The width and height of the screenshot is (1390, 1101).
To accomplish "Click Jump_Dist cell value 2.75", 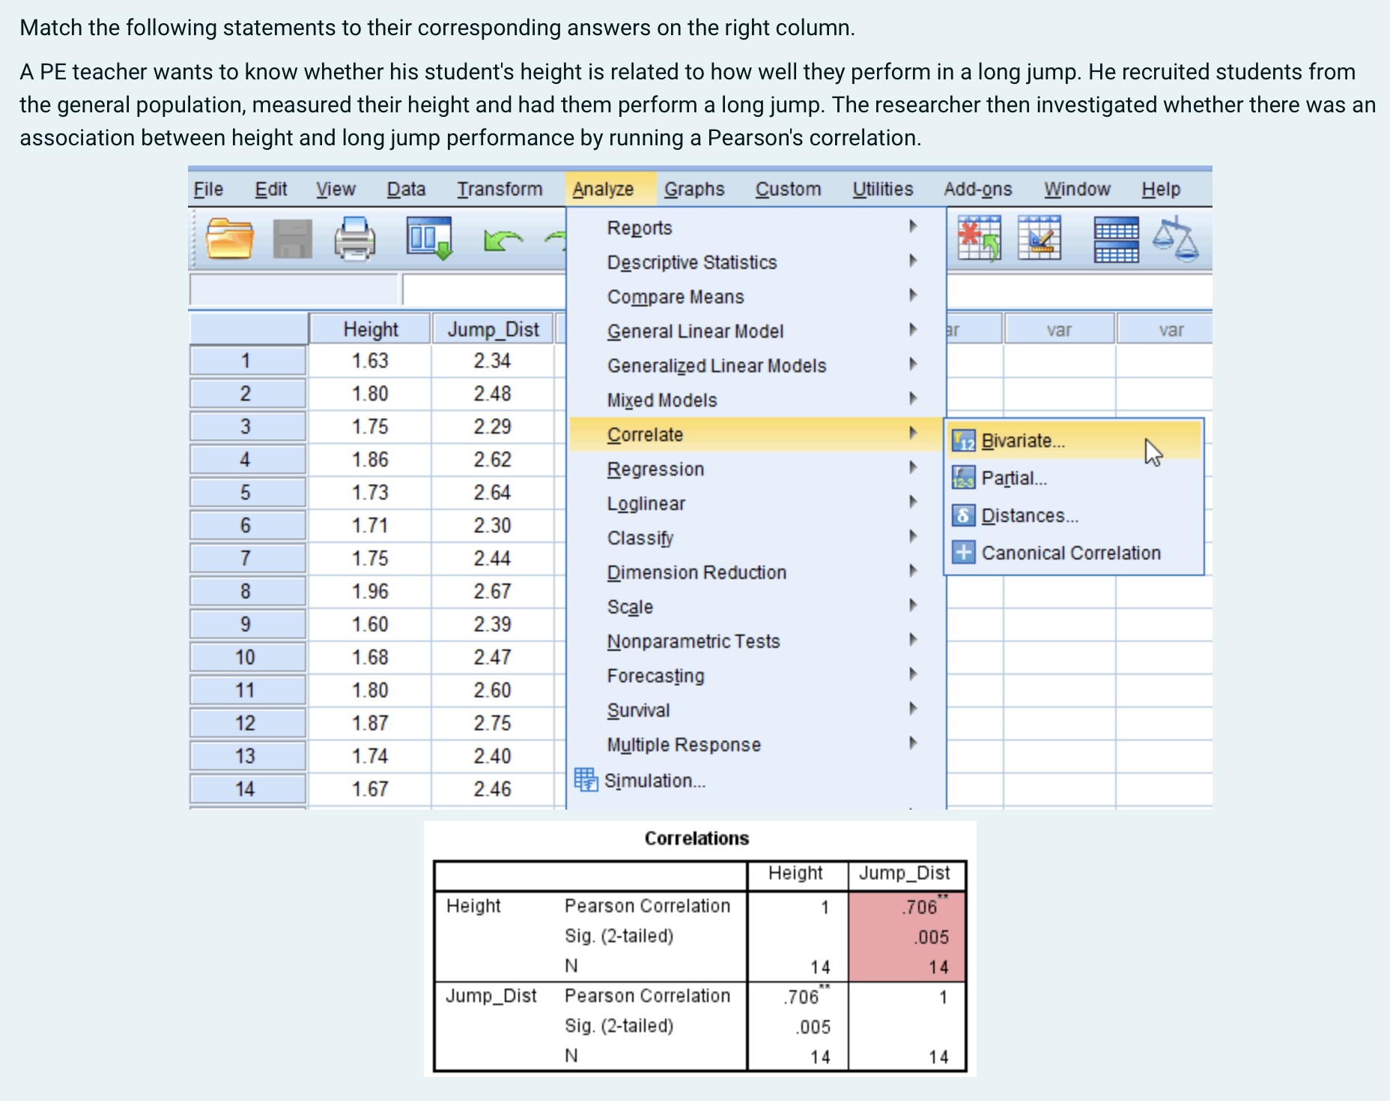I will pyautogui.click(x=493, y=724).
